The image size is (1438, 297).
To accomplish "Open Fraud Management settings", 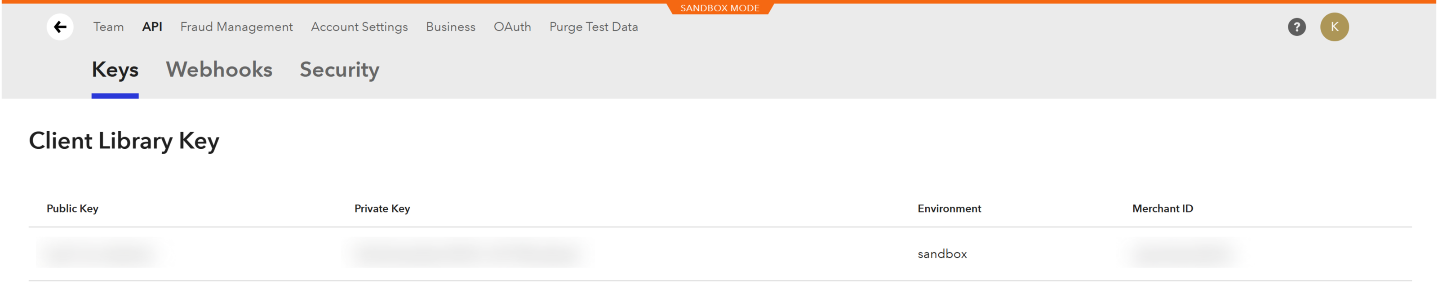I will click(x=236, y=27).
